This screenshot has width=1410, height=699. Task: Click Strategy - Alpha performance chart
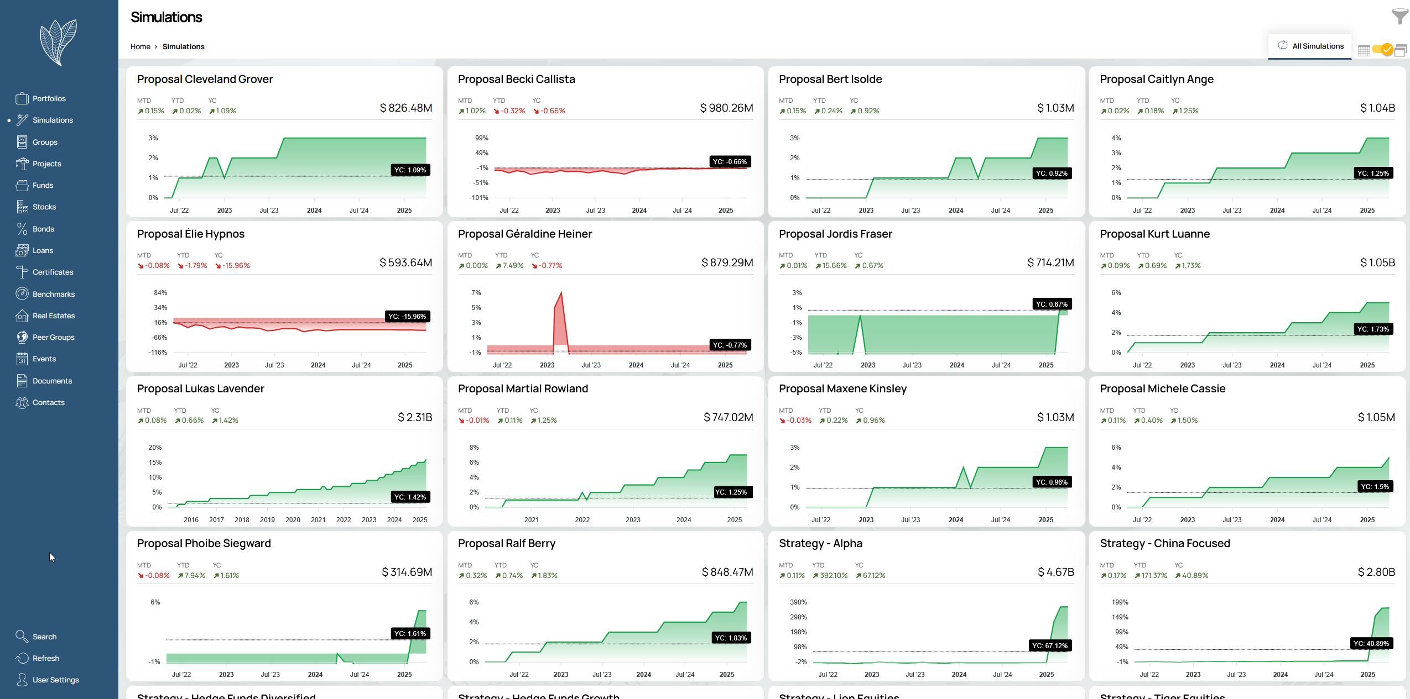[x=935, y=635]
